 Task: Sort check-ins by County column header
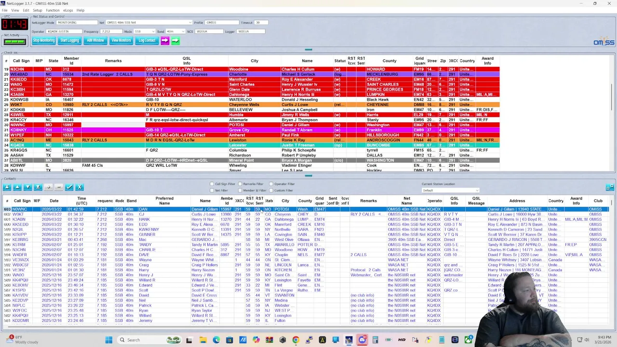tap(389, 61)
